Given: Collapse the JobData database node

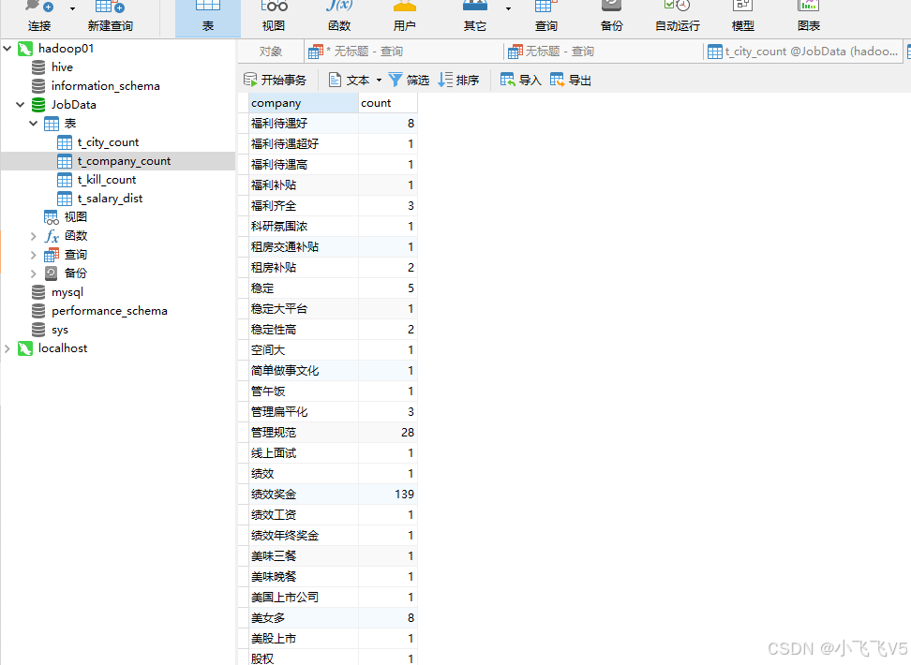Looking at the screenshot, I should pyautogui.click(x=19, y=104).
